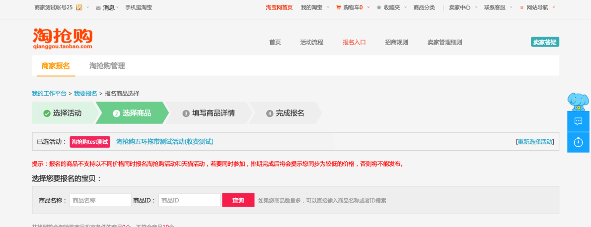The image size is (591, 227).
Task: Click the VIP badge icon beside account name
Action: (79, 7)
